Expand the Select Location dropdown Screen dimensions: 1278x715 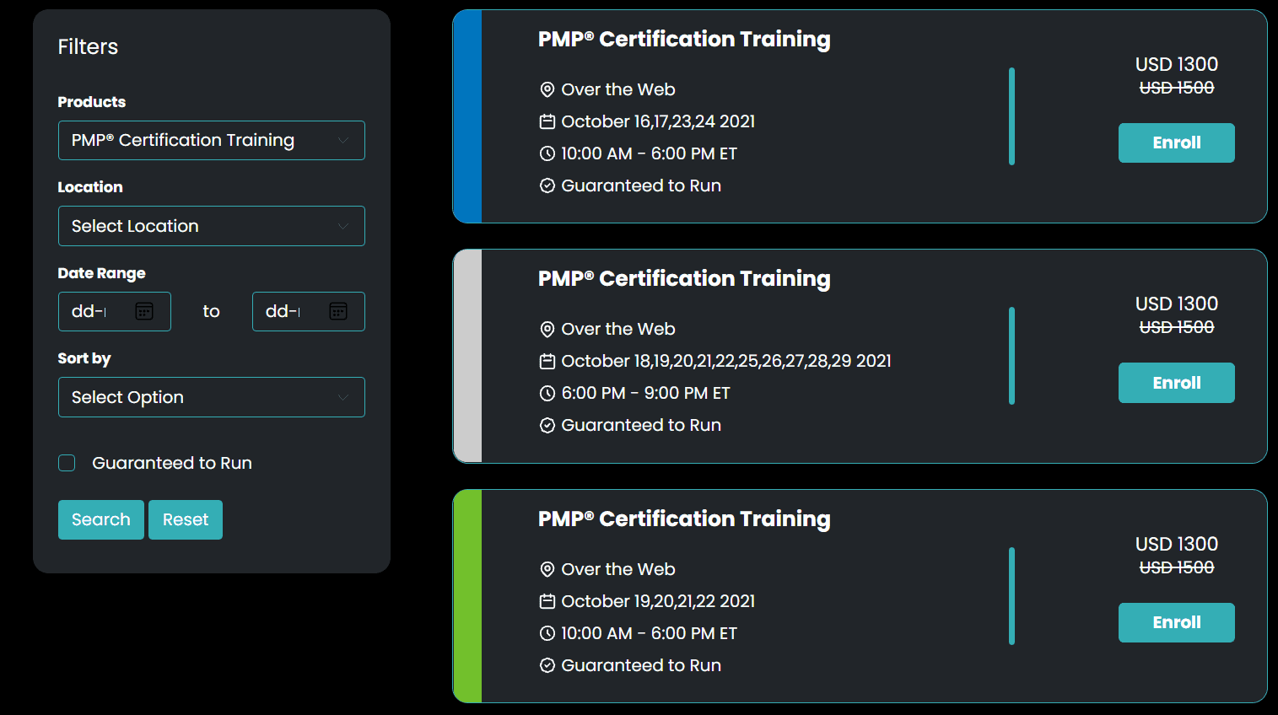click(x=212, y=226)
